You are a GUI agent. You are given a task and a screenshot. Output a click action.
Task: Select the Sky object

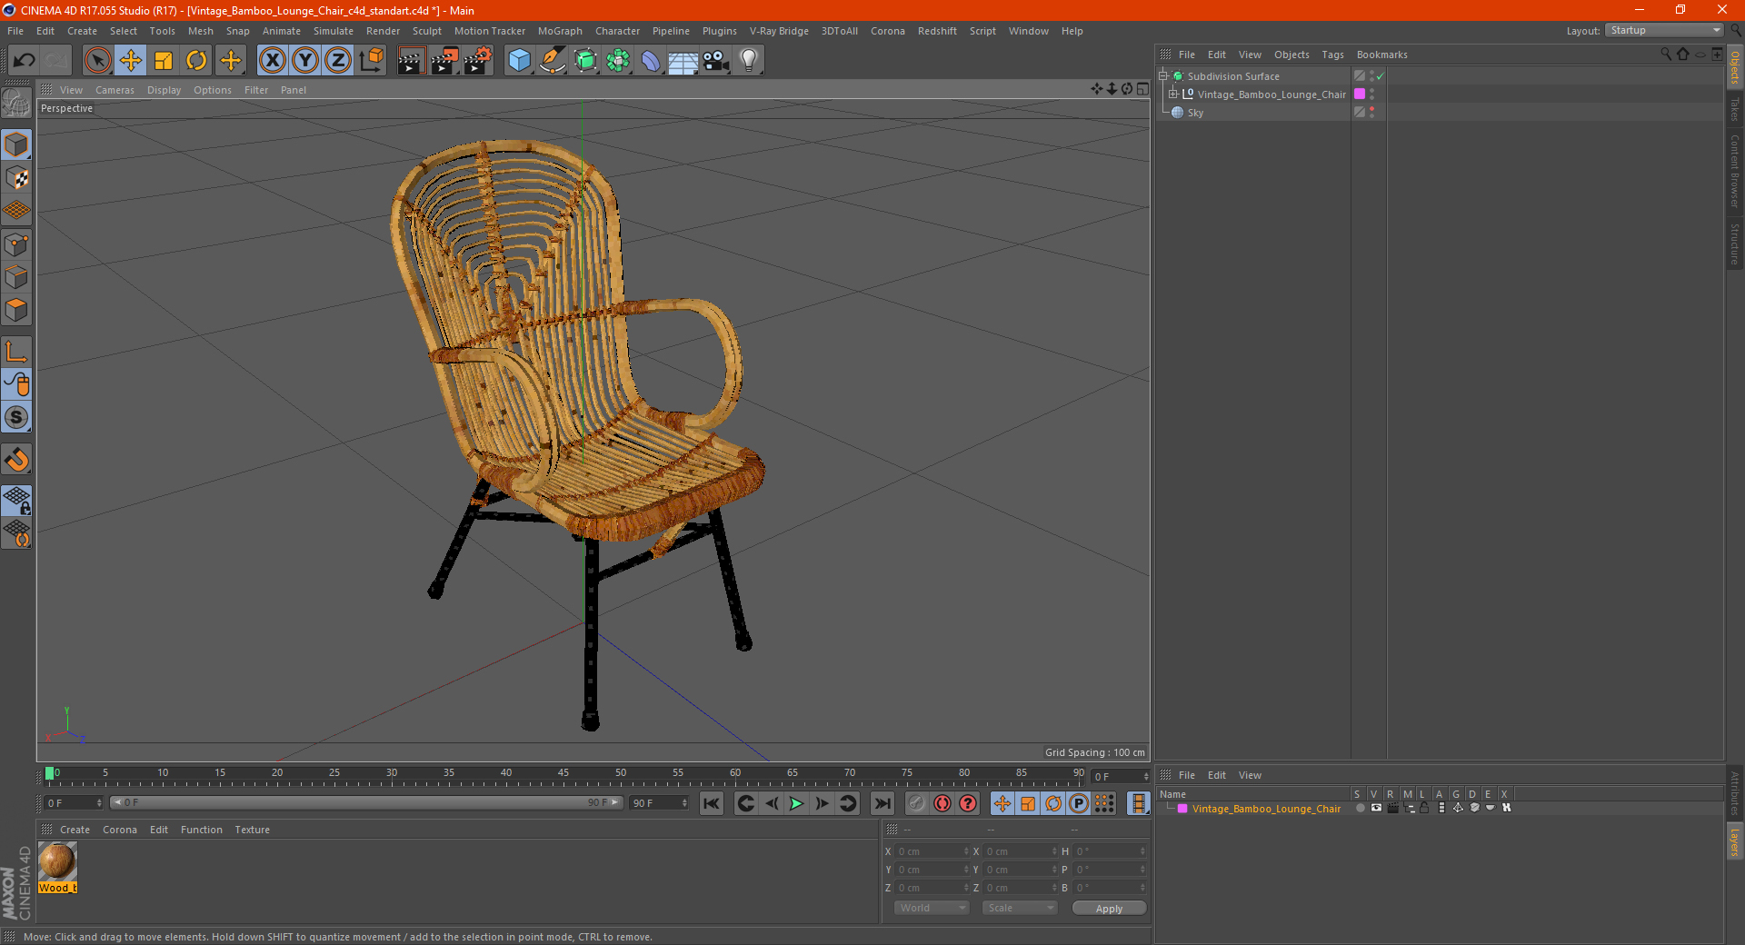1195,113
